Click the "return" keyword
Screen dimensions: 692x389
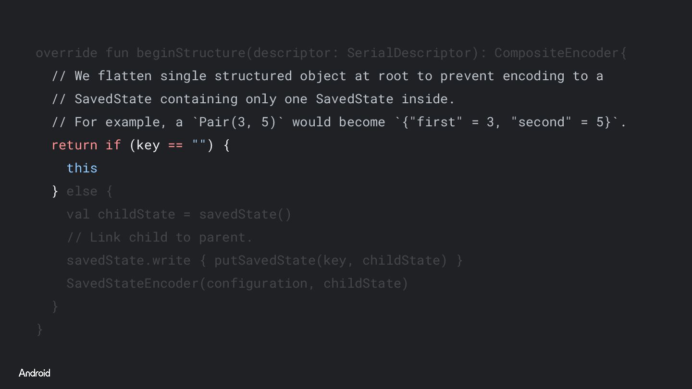click(x=74, y=145)
